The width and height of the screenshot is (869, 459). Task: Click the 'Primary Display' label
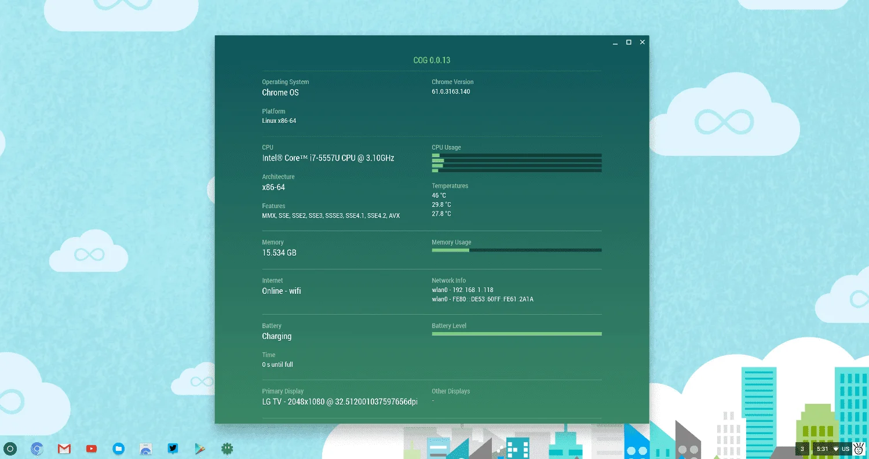tap(283, 392)
